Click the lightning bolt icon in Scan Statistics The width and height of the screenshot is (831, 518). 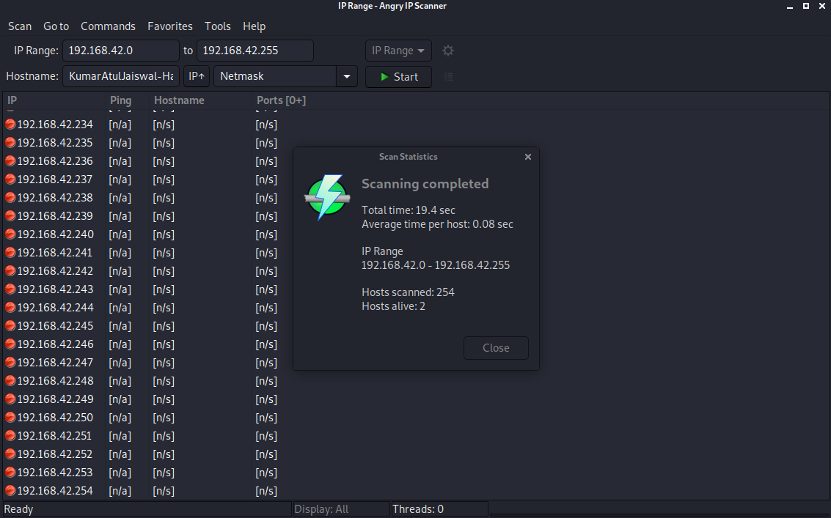click(327, 198)
